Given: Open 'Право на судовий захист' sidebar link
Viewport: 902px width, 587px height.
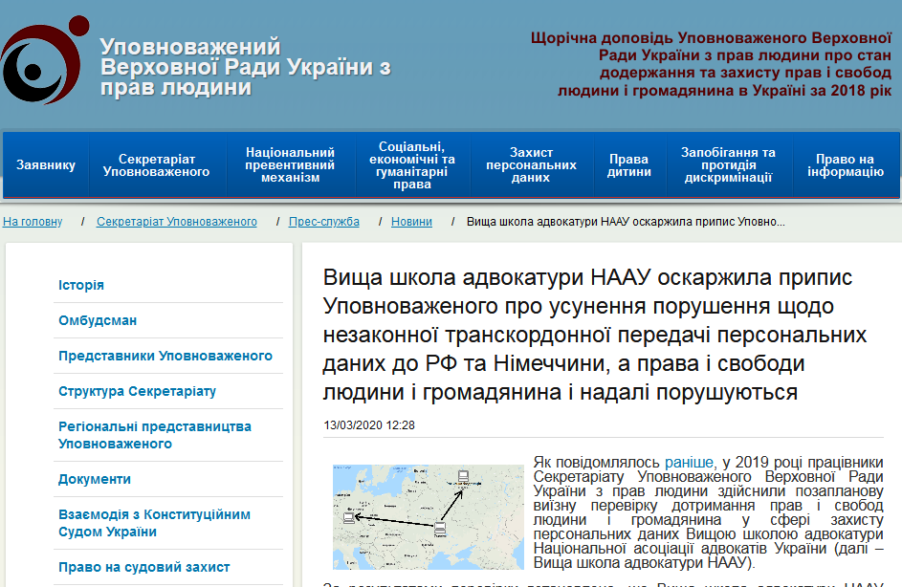Looking at the screenshot, I should (143, 567).
